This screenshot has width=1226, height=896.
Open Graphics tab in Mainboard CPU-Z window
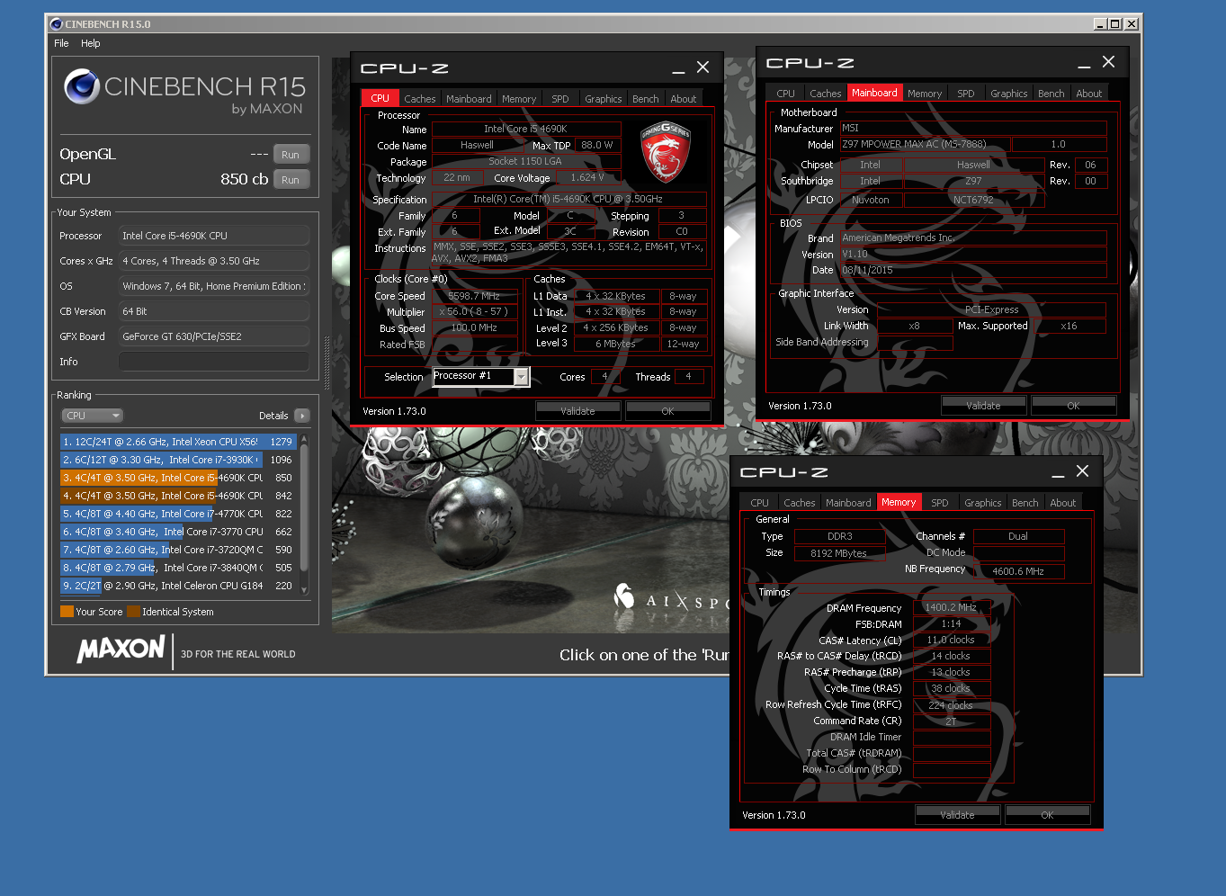1008,94
